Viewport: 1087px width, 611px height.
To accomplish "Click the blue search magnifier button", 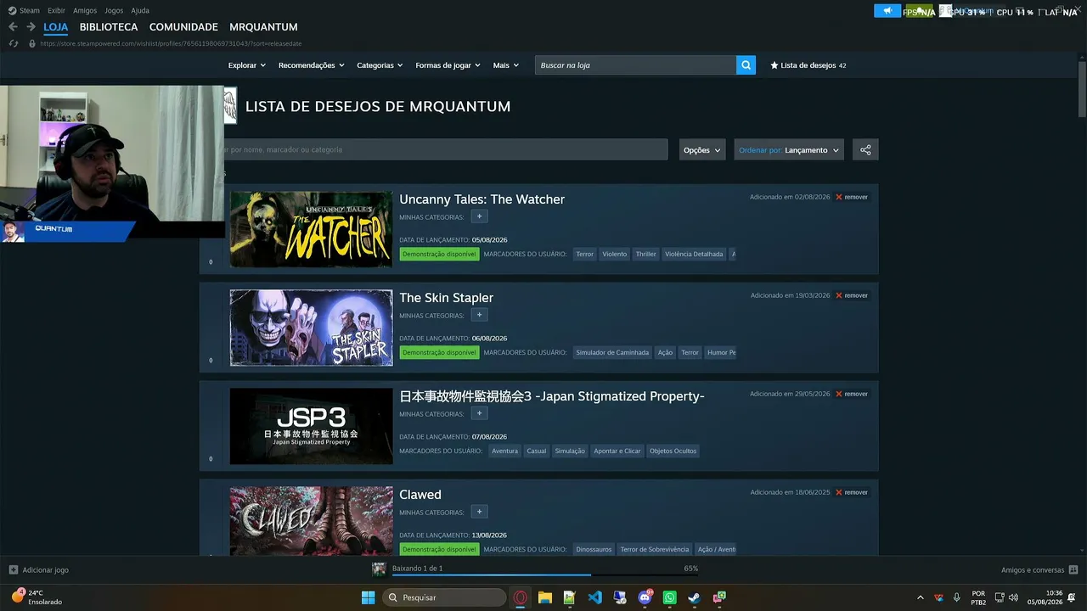I will click(746, 65).
